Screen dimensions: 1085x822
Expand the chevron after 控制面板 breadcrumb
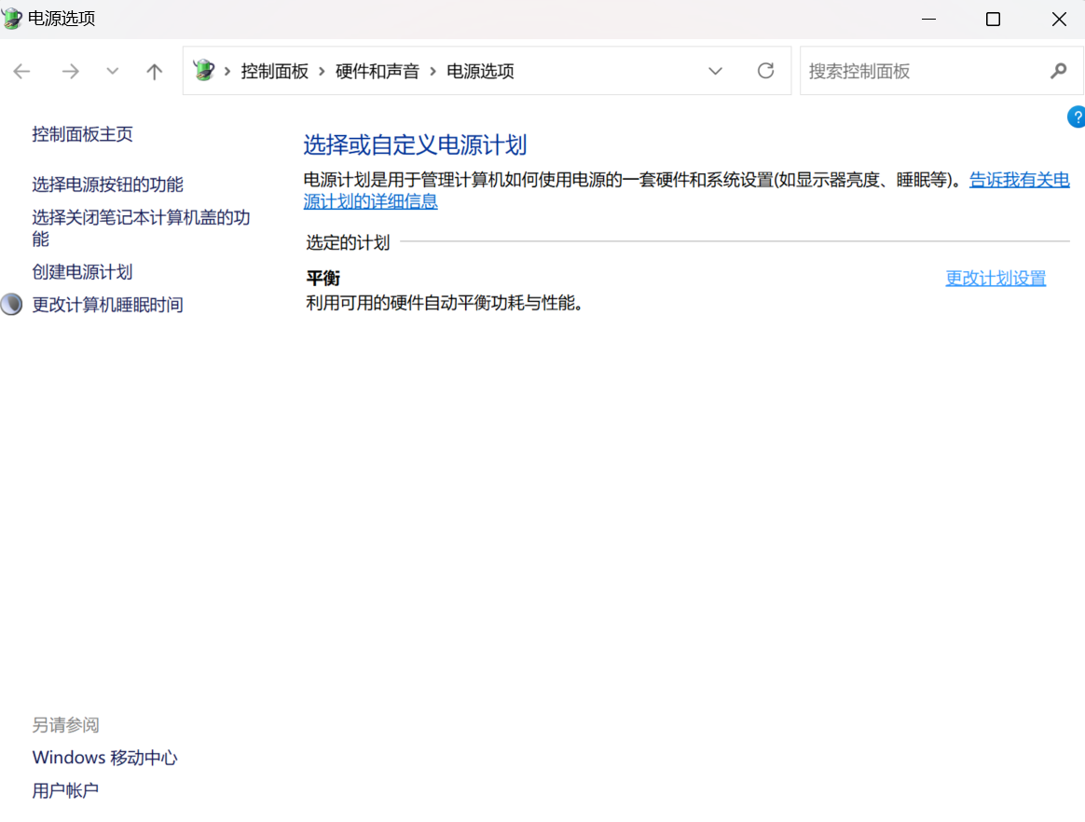point(322,72)
